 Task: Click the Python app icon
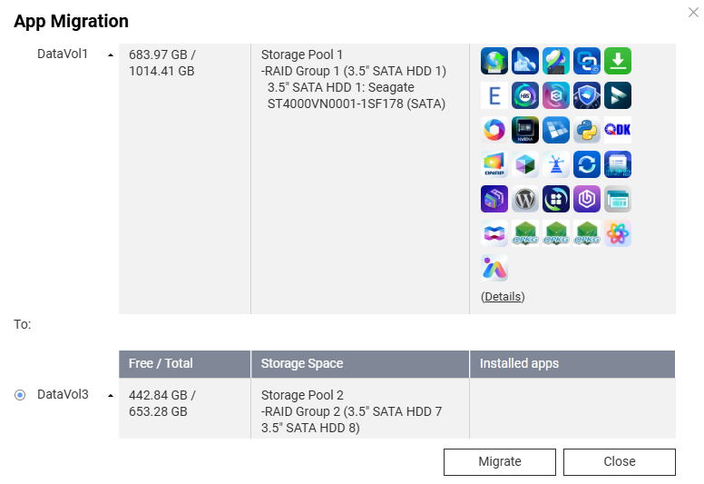pos(586,130)
